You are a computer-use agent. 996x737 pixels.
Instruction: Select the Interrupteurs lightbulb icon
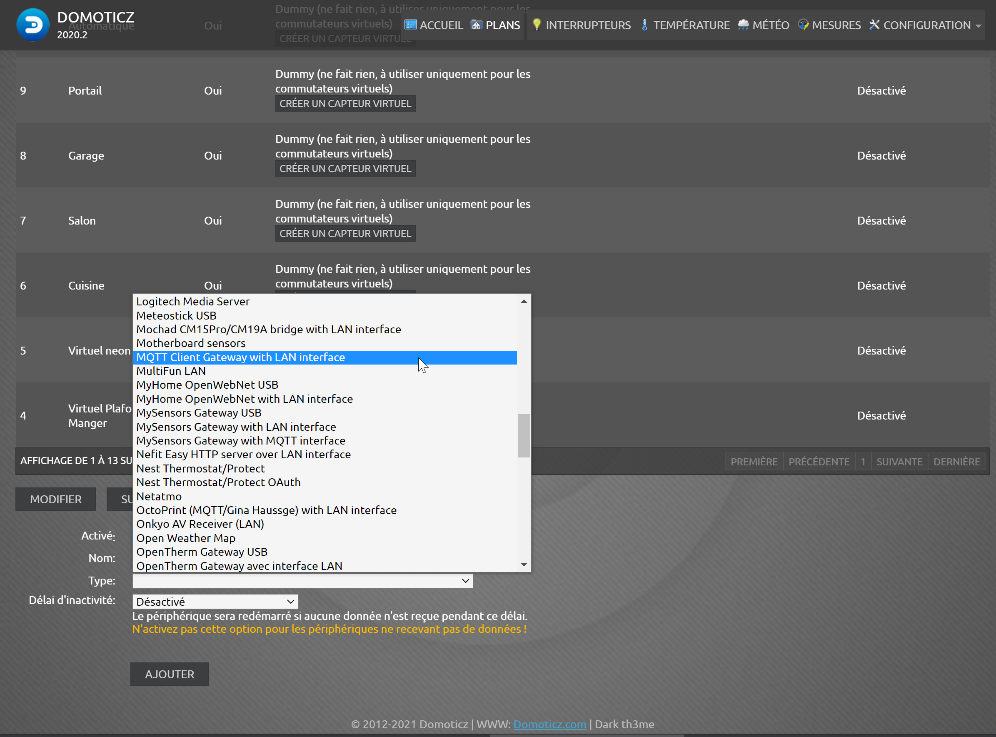(537, 25)
